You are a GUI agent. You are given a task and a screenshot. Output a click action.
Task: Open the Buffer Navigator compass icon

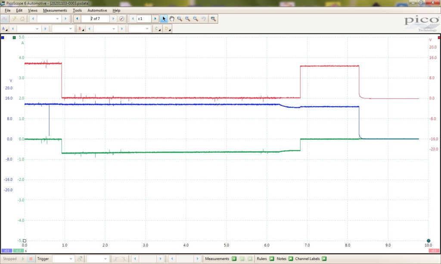click(x=122, y=19)
